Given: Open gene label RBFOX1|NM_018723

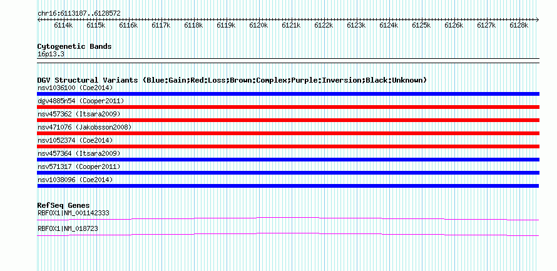Looking at the screenshot, I should (68, 229).
